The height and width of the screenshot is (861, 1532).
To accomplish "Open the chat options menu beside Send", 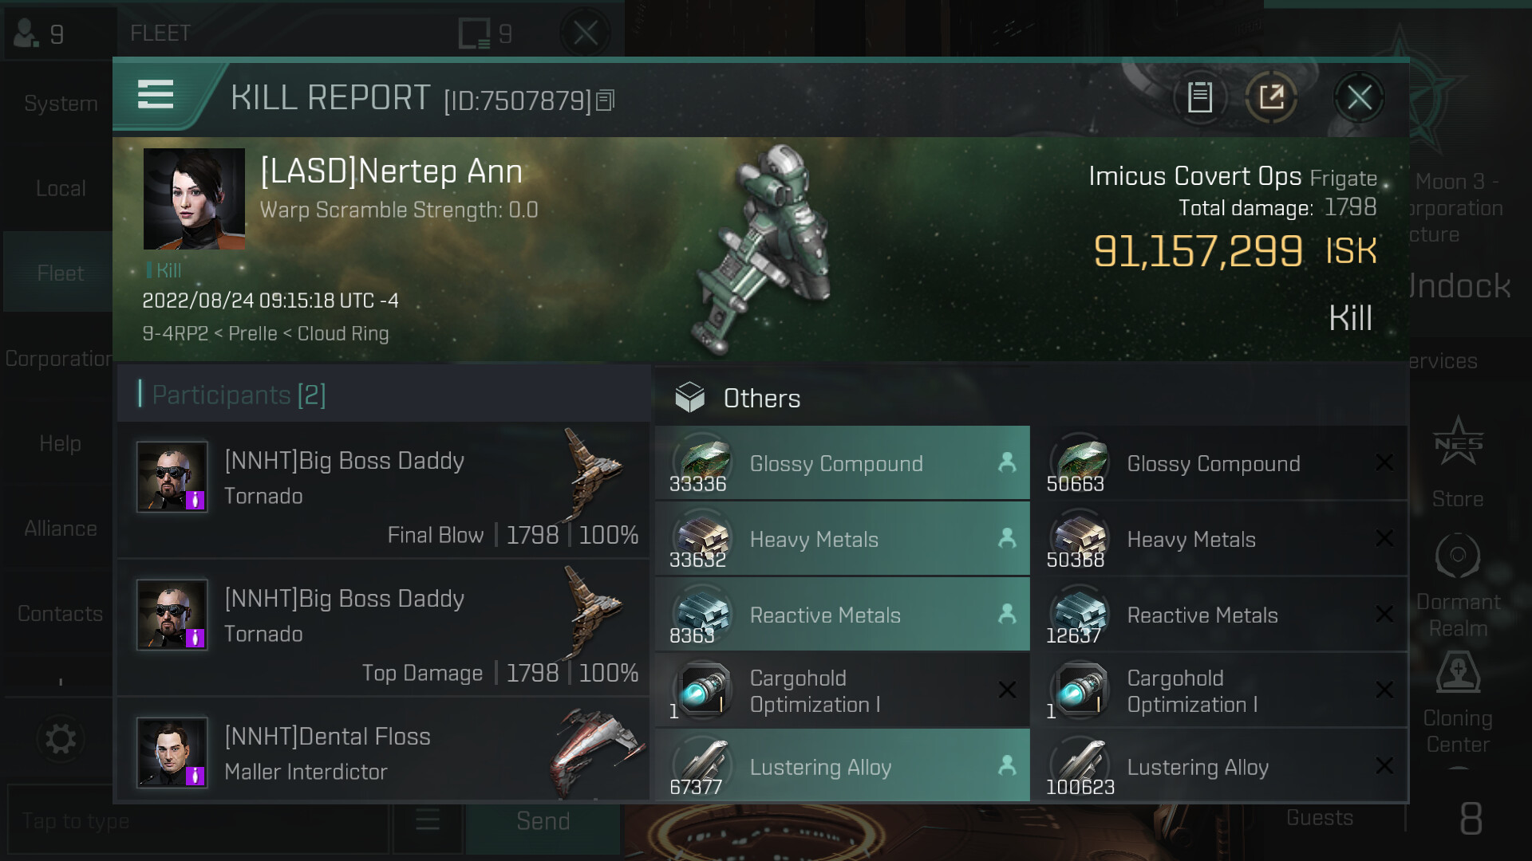I will click(428, 820).
